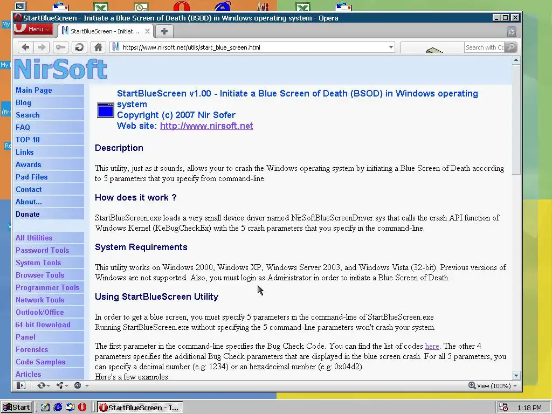Open the closed tabs trash icon
This screenshot has height=414, width=552.
(512, 32)
